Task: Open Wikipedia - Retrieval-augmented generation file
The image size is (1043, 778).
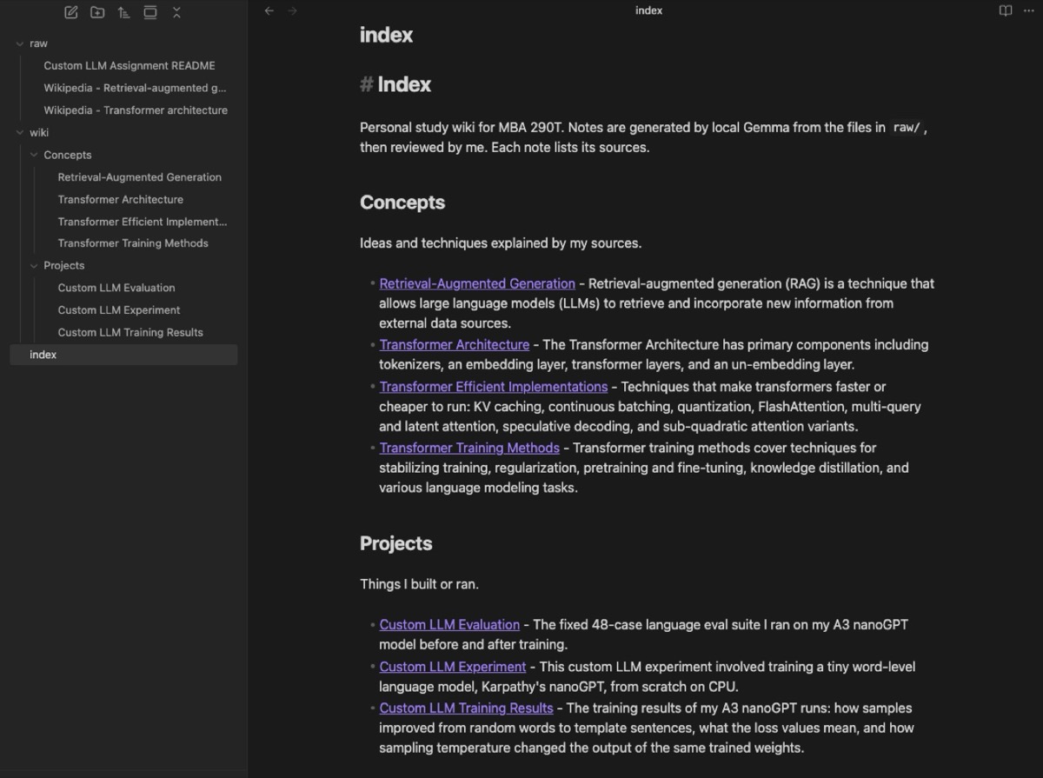Action: [x=135, y=88]
